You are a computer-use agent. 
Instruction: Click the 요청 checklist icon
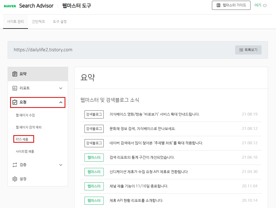point(15,102)
